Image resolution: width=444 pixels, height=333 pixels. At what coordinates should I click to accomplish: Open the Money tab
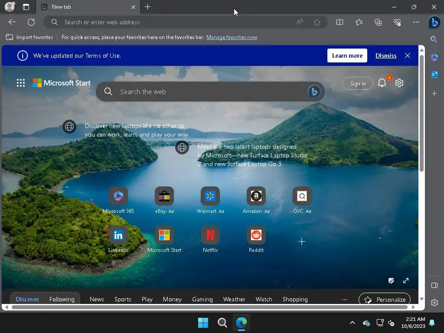[x=172, y=299]
